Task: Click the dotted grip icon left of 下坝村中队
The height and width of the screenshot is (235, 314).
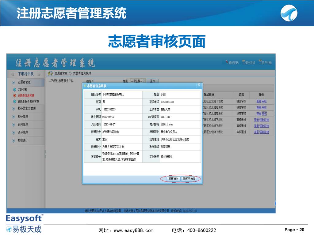Action: [x=13, y=74]
